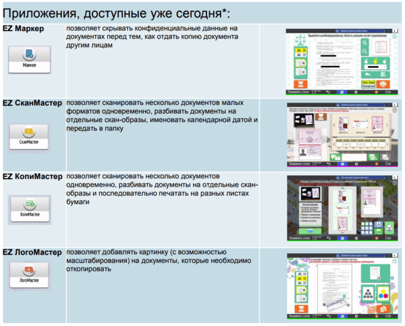The image size is (405, 326).
Task: Tap the green print icon in КопиМастер
Action: tap(389, 228)
